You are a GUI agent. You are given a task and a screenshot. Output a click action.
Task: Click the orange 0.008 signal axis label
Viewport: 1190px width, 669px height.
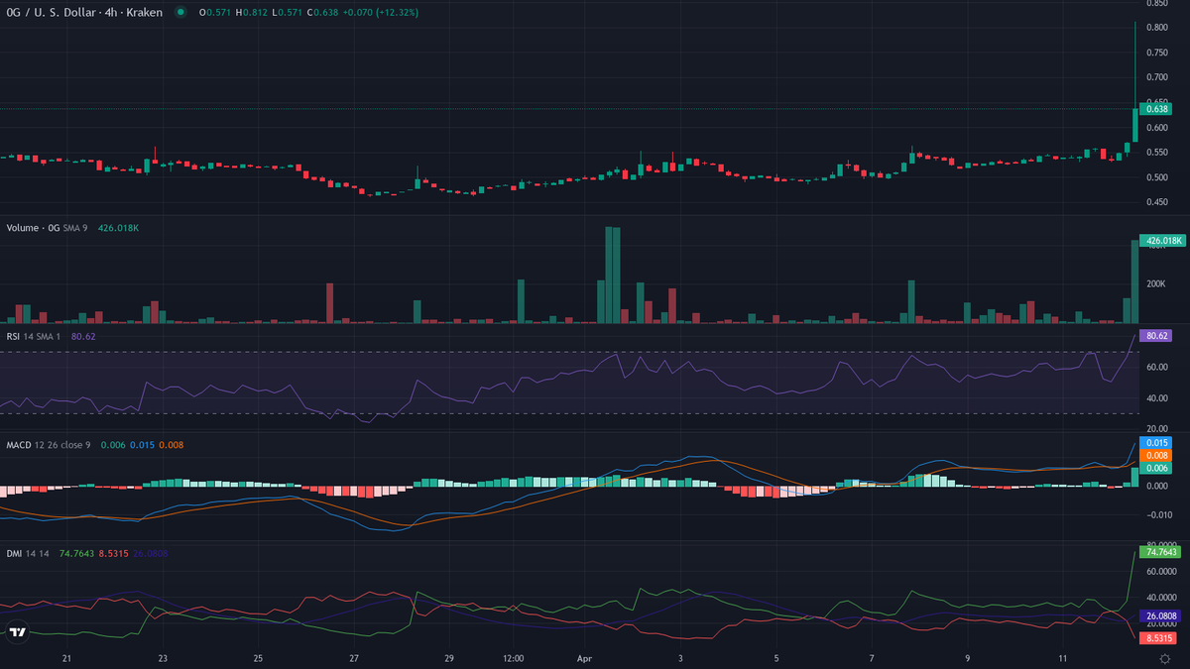coord(1156,455)
